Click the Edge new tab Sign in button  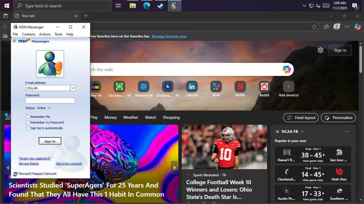point(340,50)
